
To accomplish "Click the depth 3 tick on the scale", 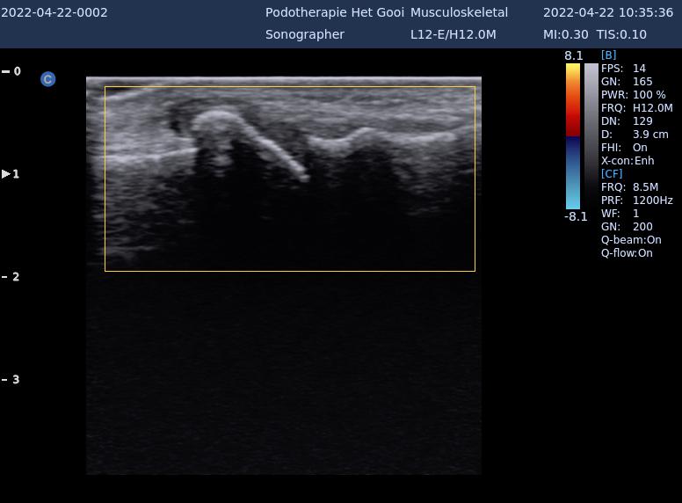I will [x=11, y=380].
